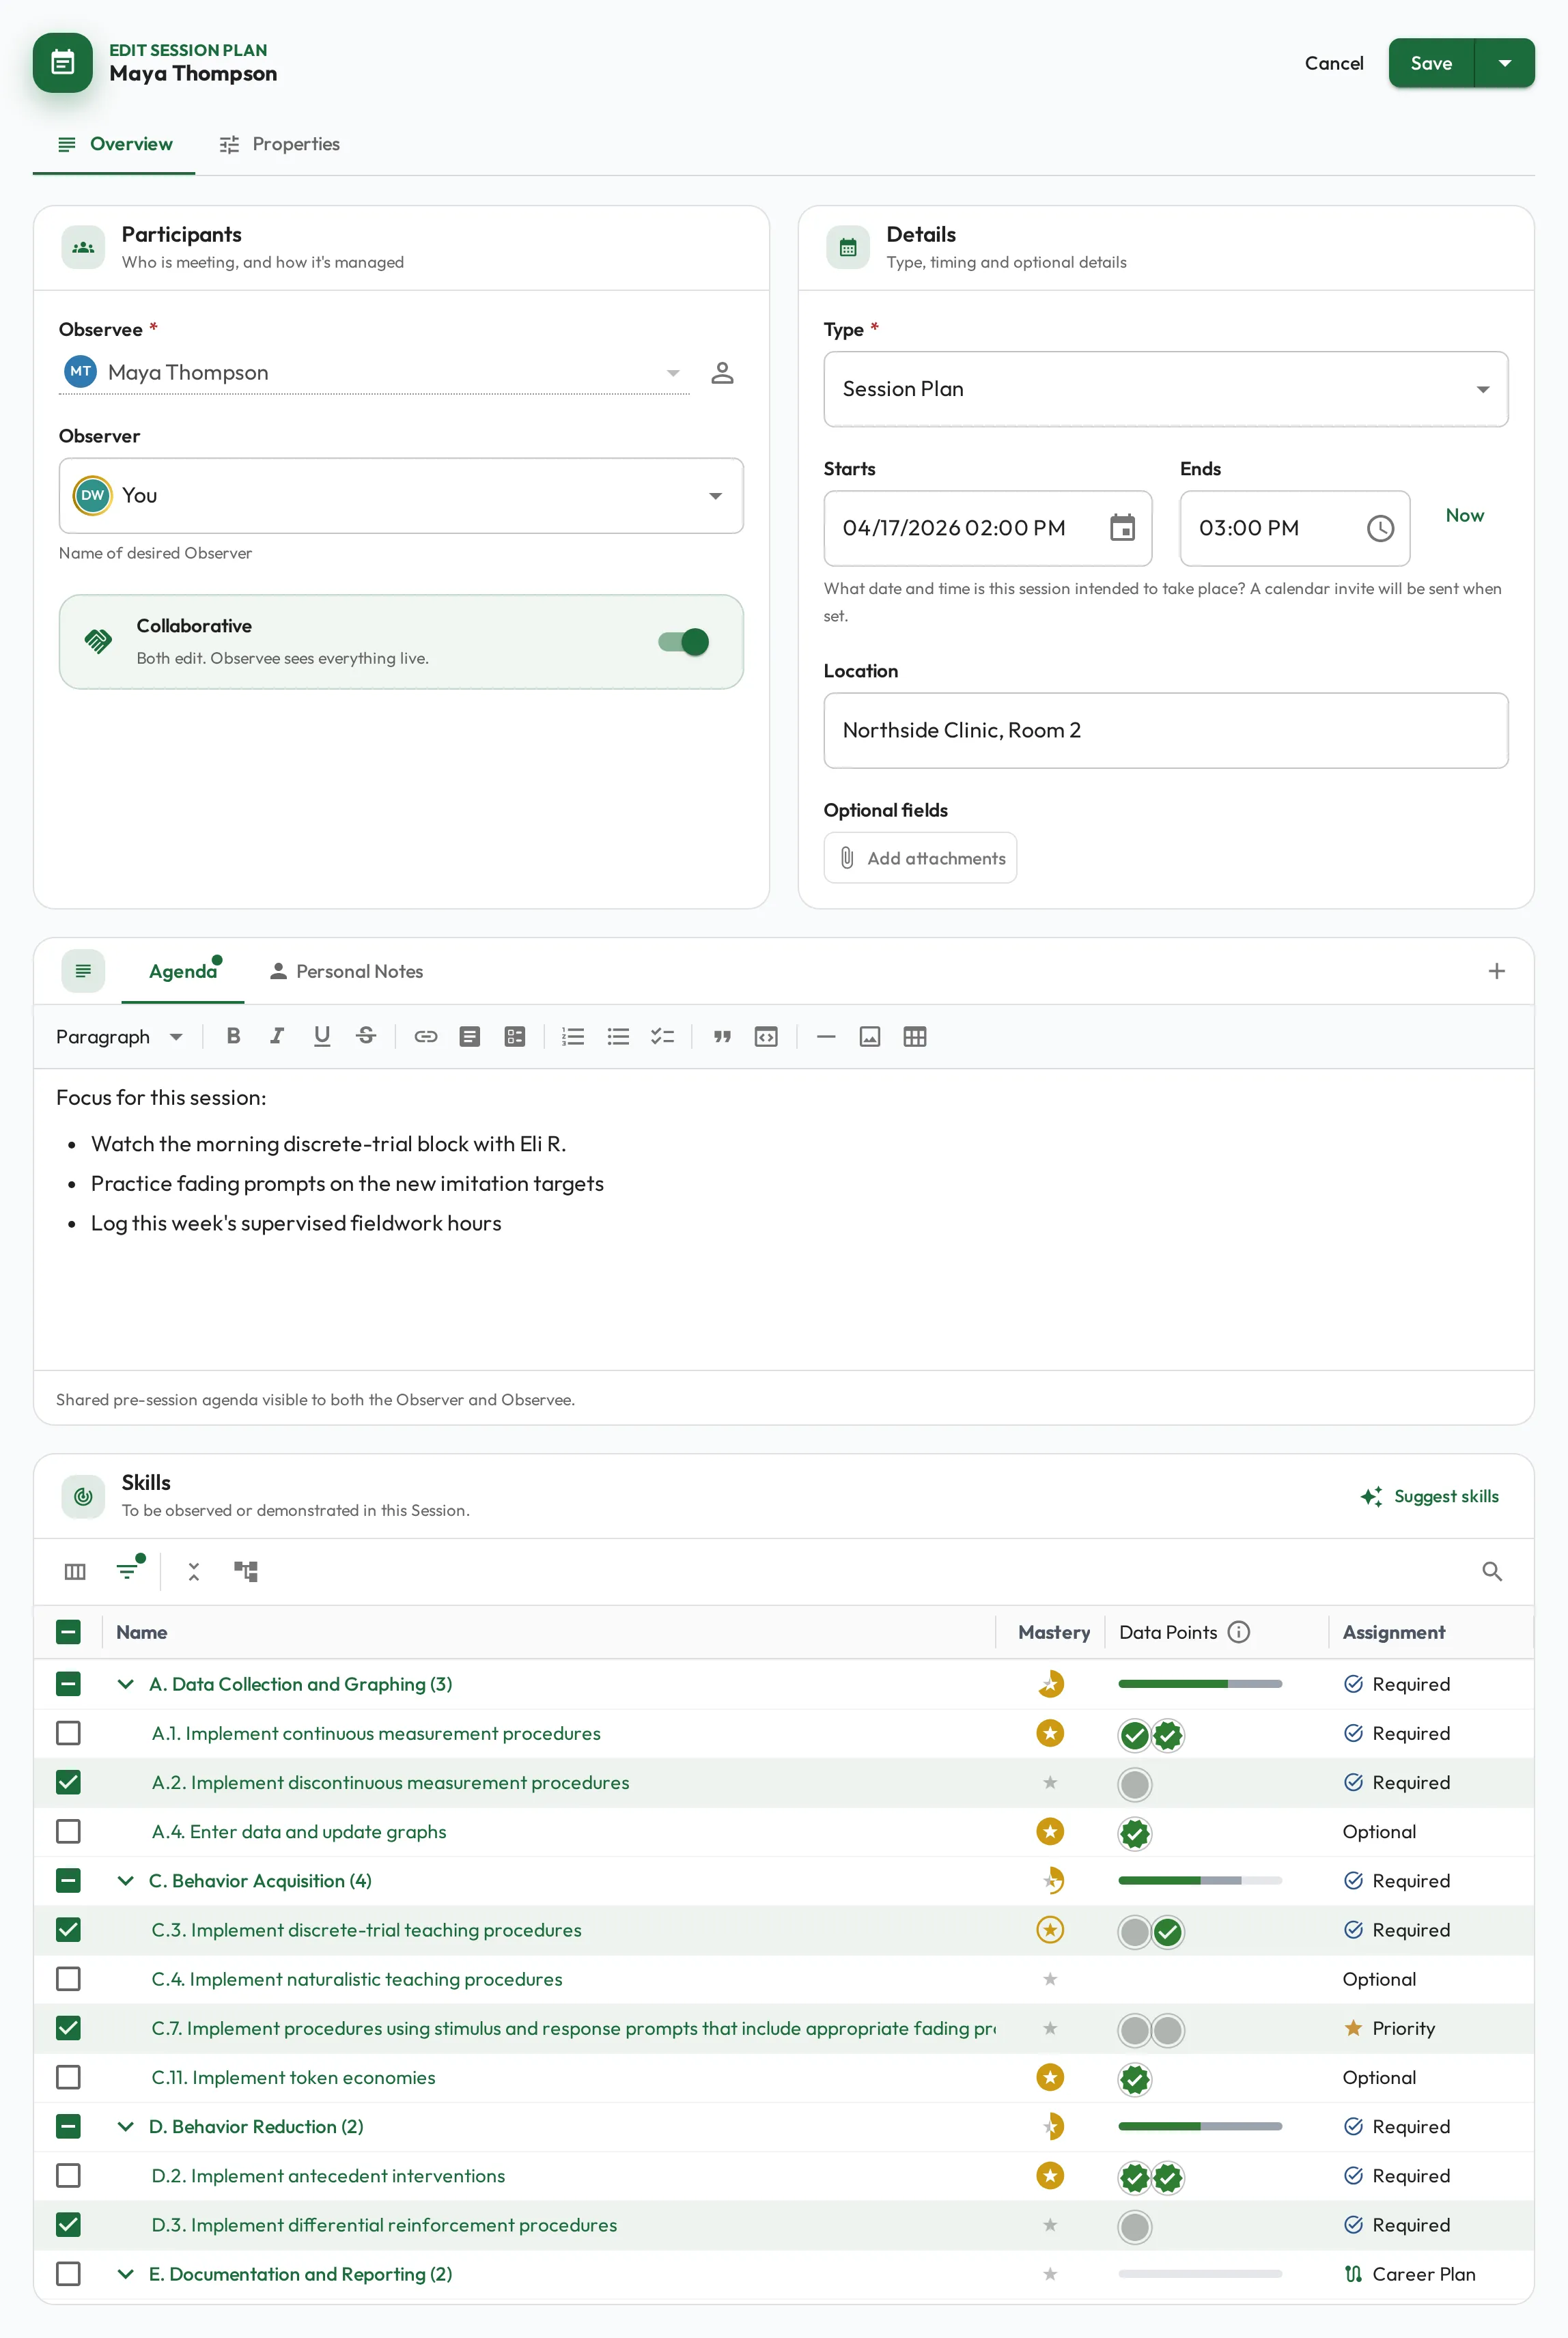The width and height of the screenshot is (1568, 2338).
Task: Switch to the Properties tab
Action: [279, 144]
